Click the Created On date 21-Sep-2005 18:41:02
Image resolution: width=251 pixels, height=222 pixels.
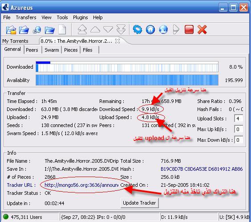pos(185,185)
